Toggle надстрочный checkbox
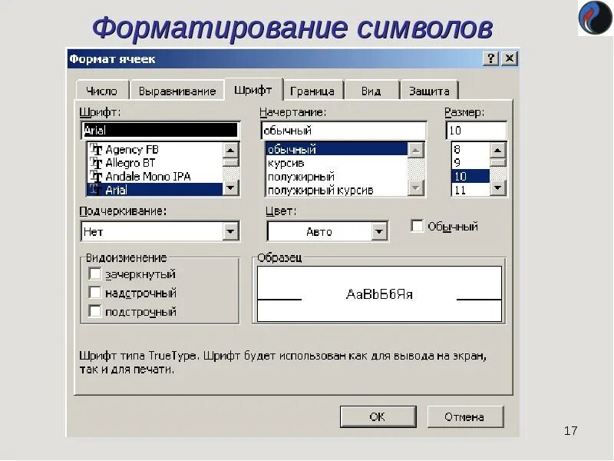The image size is (614, 461). click(94, 293)
